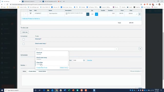Open Task View icon on taskbar
Image resolution: width=164 pixels, height=92 pixels.
tap(40, 90)
